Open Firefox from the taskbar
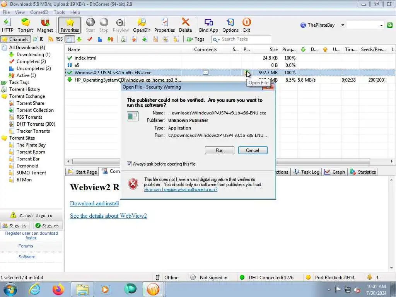The image size is (396, 297). (x=58, y=289)
